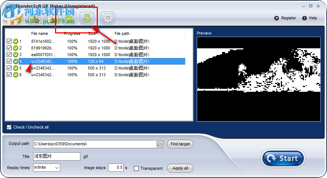This screenshot has width=327, height=178.
Task: Uncheck the checkbox for row 6
Action: coord(9,75)
